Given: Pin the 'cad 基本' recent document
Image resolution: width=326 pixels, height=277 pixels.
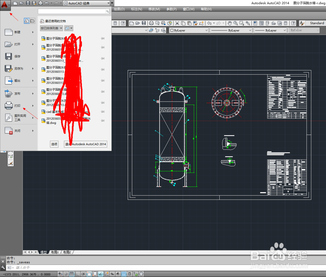Looking at the screenshot, I should pos(103,112).
